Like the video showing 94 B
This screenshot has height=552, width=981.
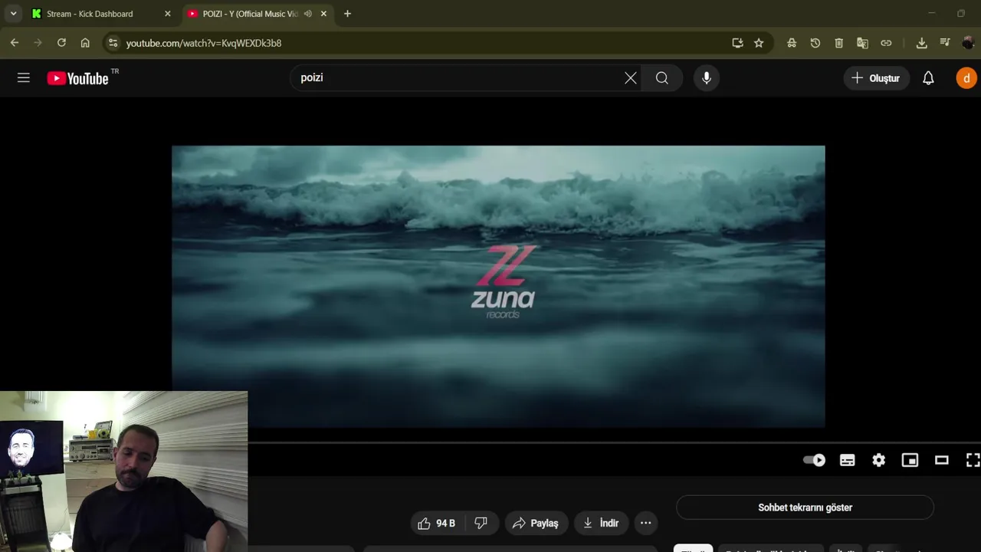[x=436, y=523]
